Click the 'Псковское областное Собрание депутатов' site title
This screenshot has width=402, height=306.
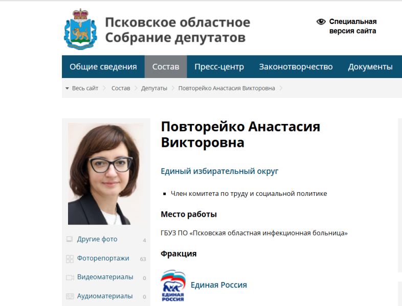click(177, 30)
